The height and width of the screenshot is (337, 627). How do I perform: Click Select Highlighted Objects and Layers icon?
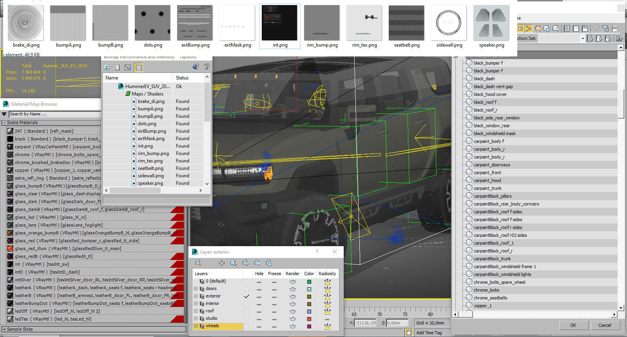[x=234, y=263]
